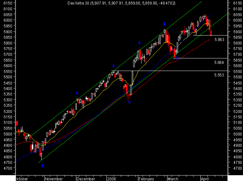Click the February month label

point(146,179)
